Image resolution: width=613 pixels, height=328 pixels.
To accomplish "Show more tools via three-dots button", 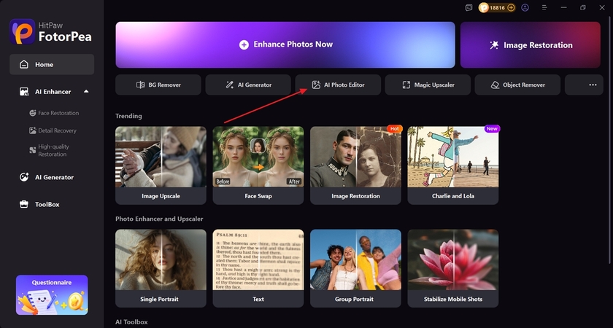I will (x=593, y=85).
